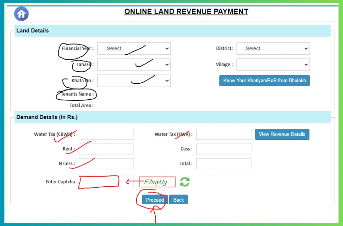Click View Revenue Details button
This screenshot has width=343, height=226.
click(282, 134)
